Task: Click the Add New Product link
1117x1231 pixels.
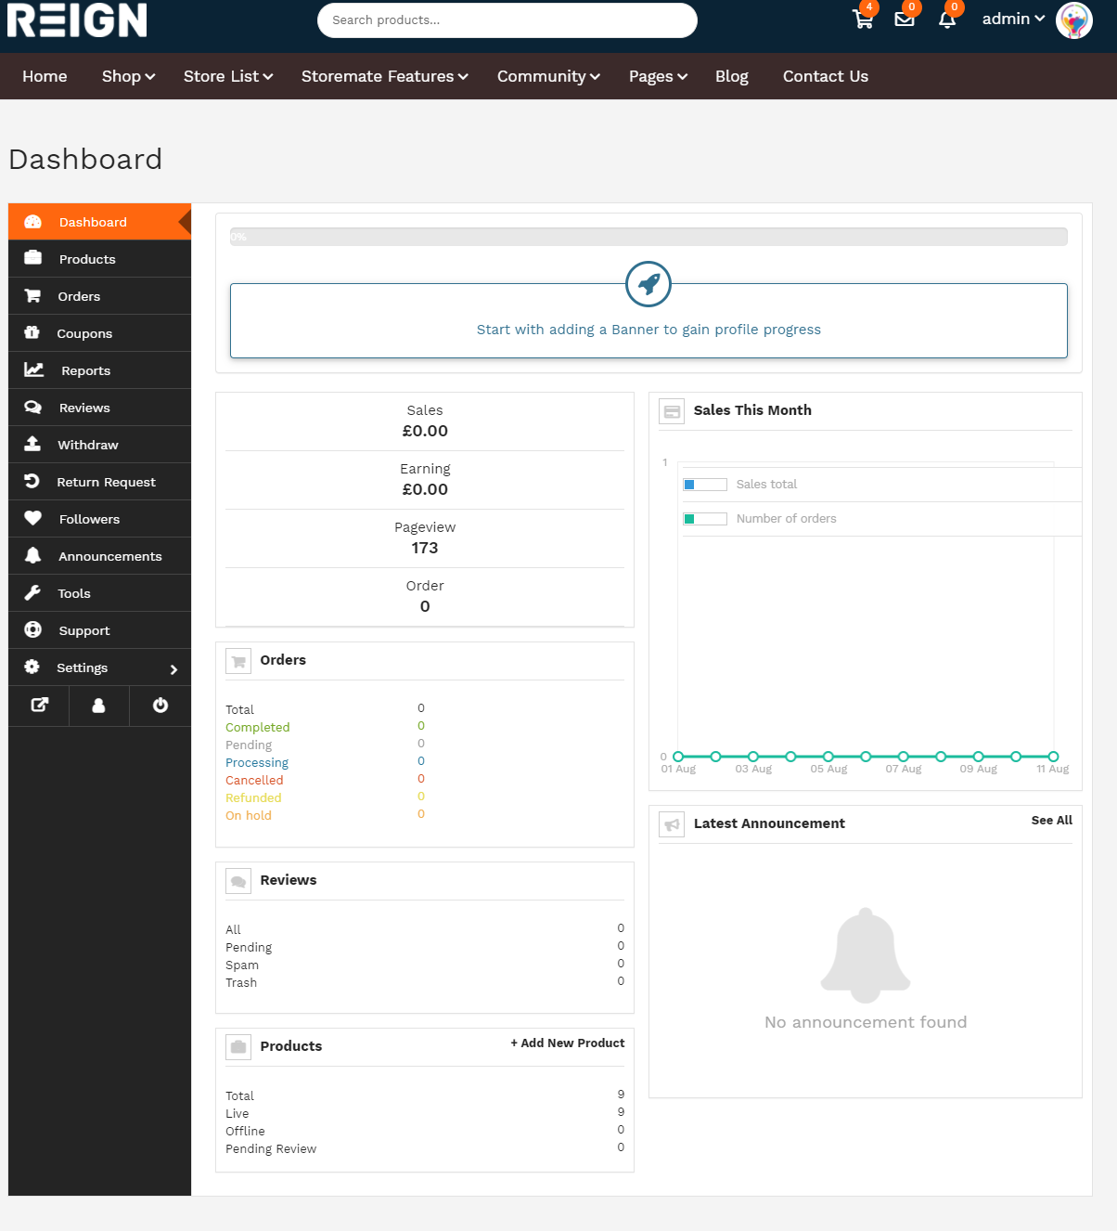Action: click(568, 1043)
